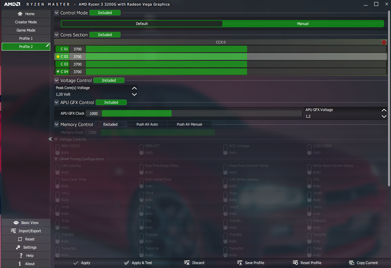
Task: Switch Control Mode to Default
Action: click(142, 24)
